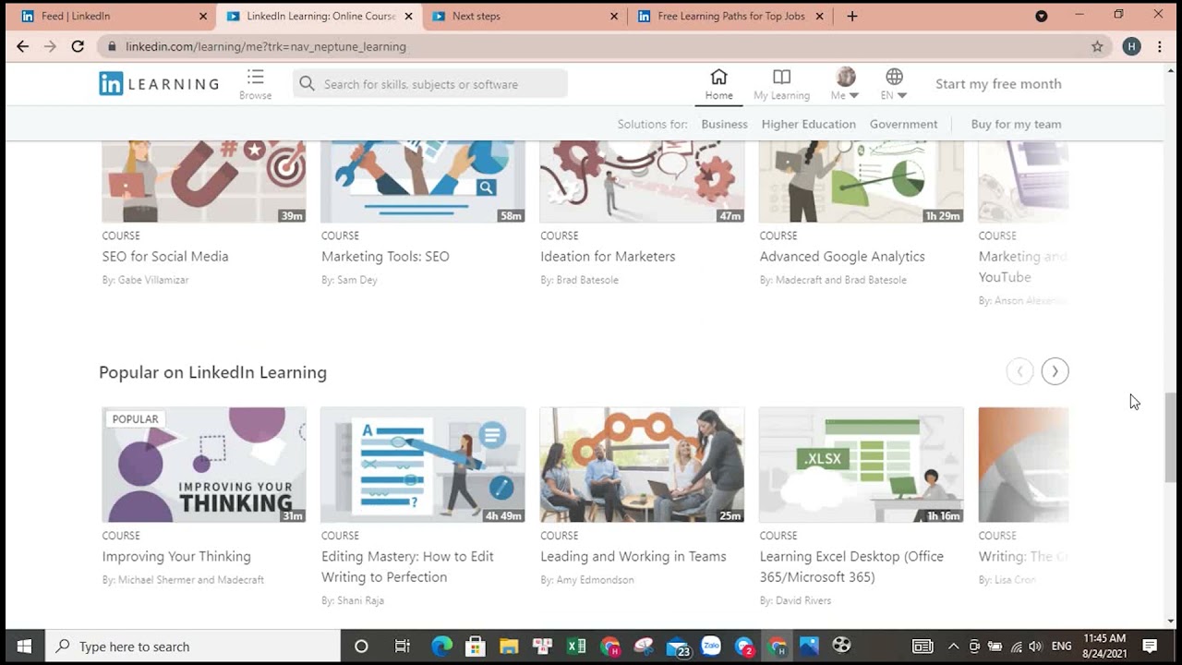Screen dimensions: 1182x665
Task: Open File Explorer from taskbar
Action: 509,647
